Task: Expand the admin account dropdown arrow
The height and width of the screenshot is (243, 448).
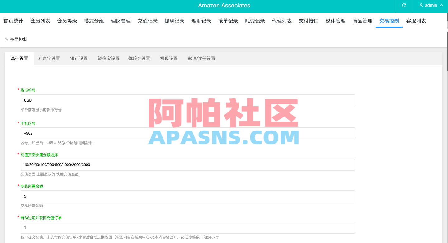Action: 441,5
